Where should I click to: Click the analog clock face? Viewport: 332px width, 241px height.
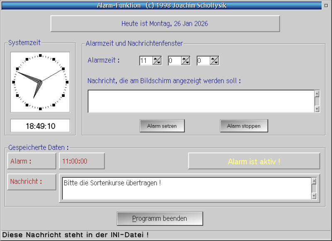coord(40,82)
